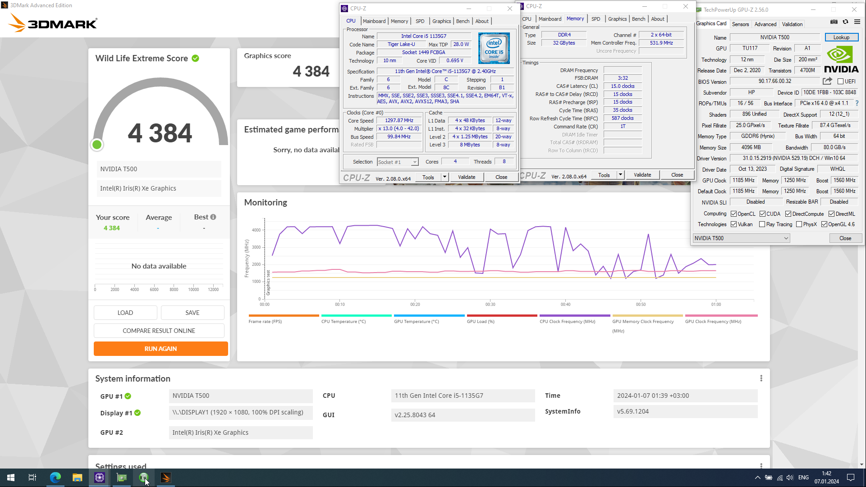Click the Intel Core i5 logo in CPU-Z

tap(494, 48)
